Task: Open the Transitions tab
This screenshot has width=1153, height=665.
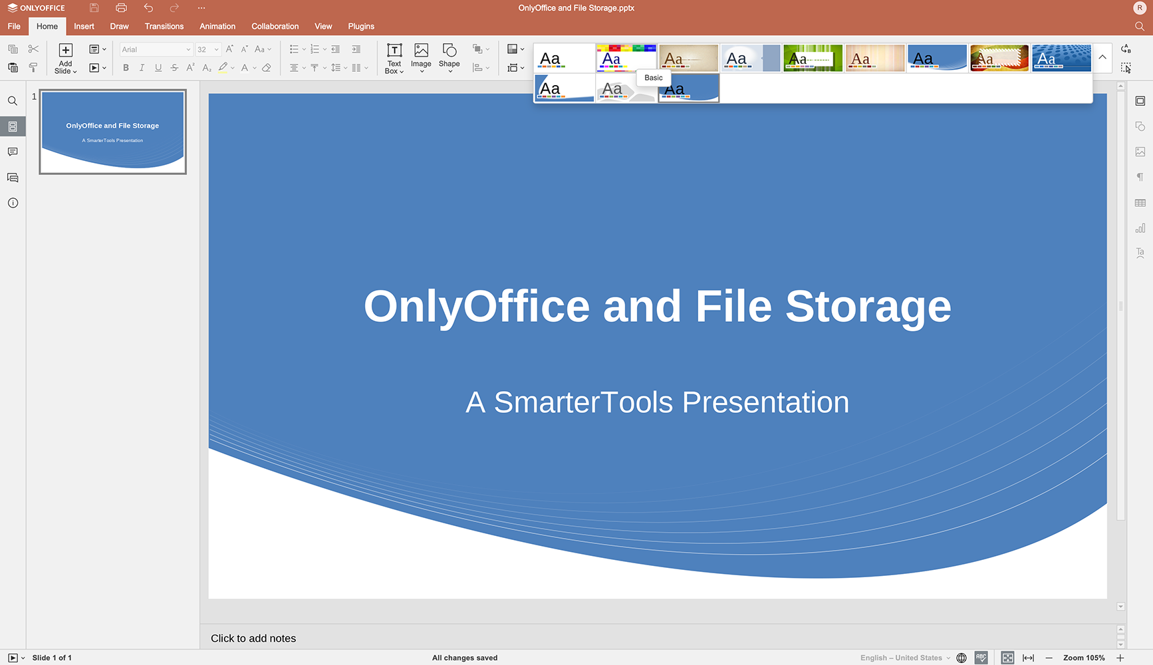Action: (164, 27)
